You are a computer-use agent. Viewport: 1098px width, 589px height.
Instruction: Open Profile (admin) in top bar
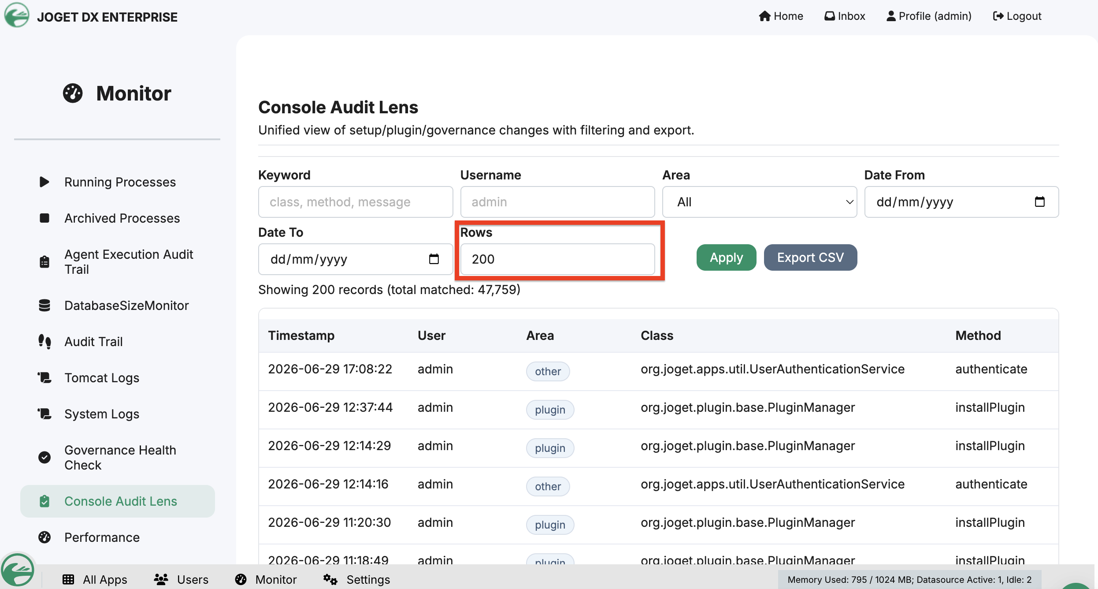click(929, 16)
